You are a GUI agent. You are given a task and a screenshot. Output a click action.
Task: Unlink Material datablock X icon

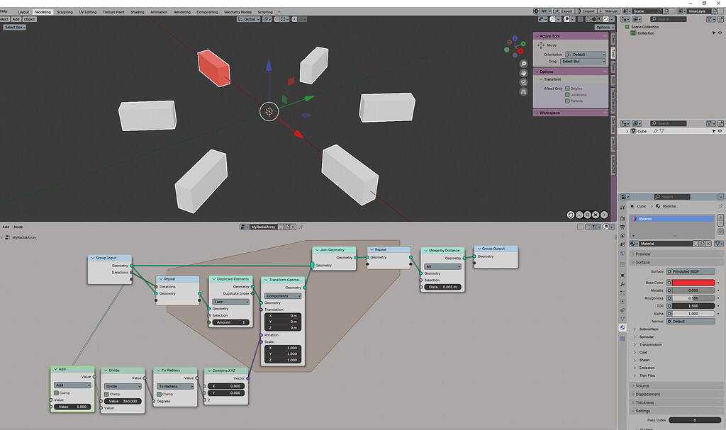click(708, 244)
